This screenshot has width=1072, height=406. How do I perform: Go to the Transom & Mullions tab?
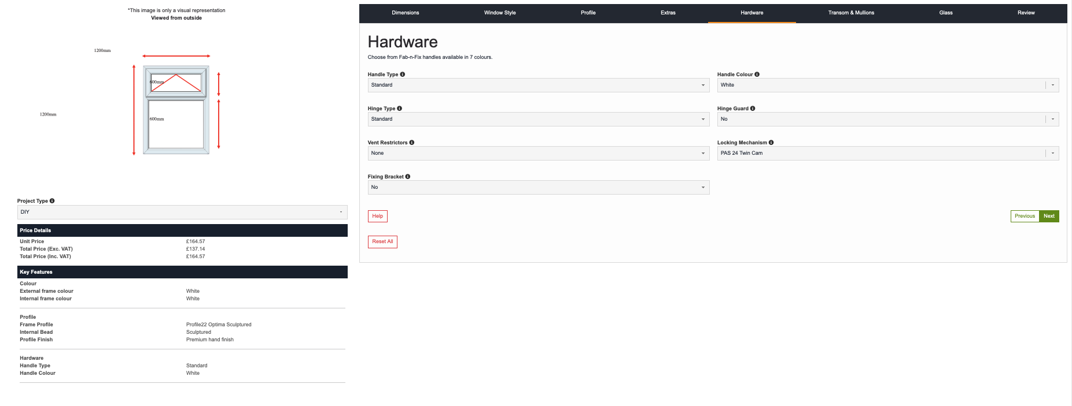[x=850, y=13]
